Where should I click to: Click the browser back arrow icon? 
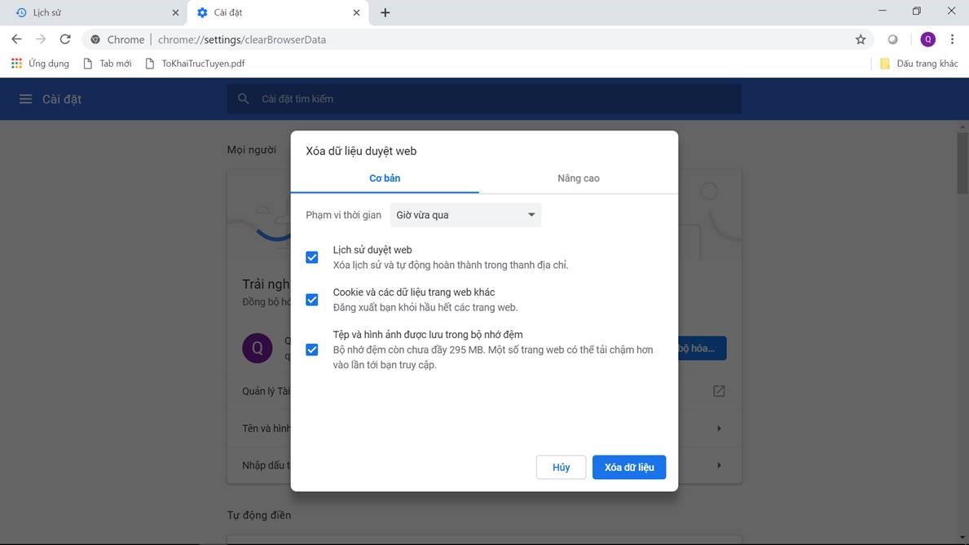click(16, 39)
